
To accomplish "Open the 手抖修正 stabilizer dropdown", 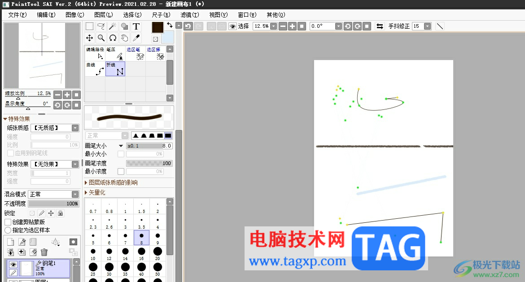I will [428, 26].
